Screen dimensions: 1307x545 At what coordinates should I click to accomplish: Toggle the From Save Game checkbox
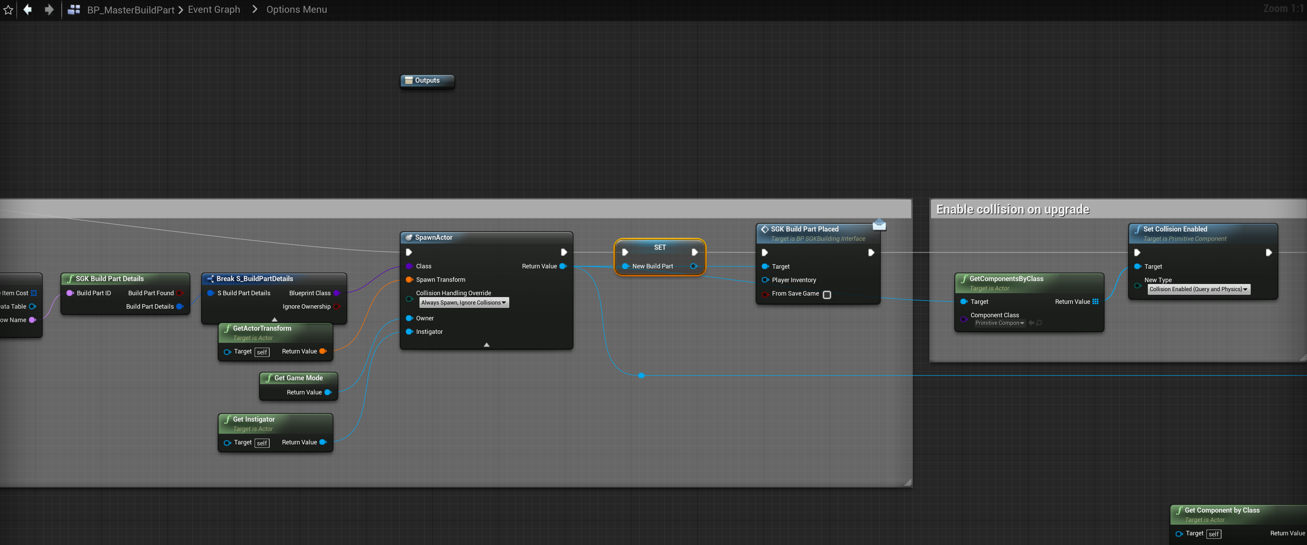coord(827,295)
